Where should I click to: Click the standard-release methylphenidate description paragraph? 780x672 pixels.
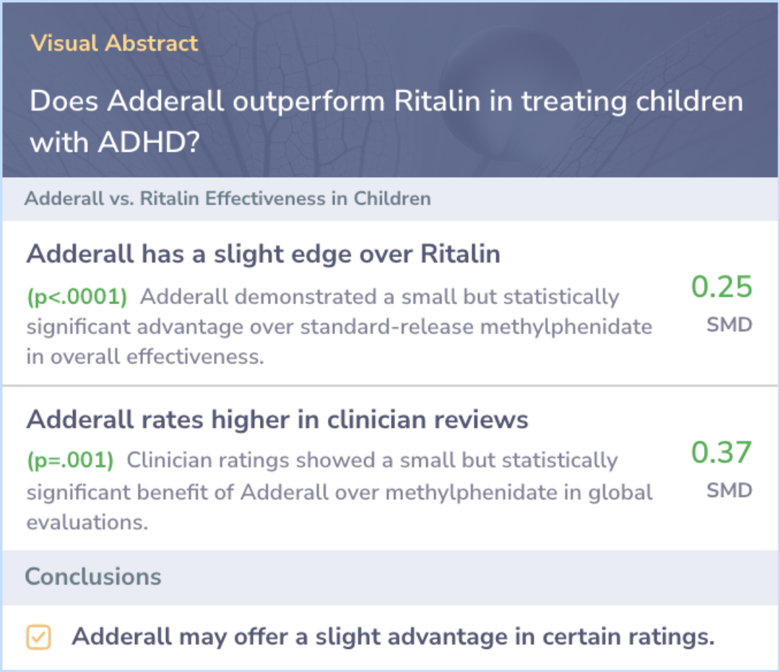pos(339,327)
